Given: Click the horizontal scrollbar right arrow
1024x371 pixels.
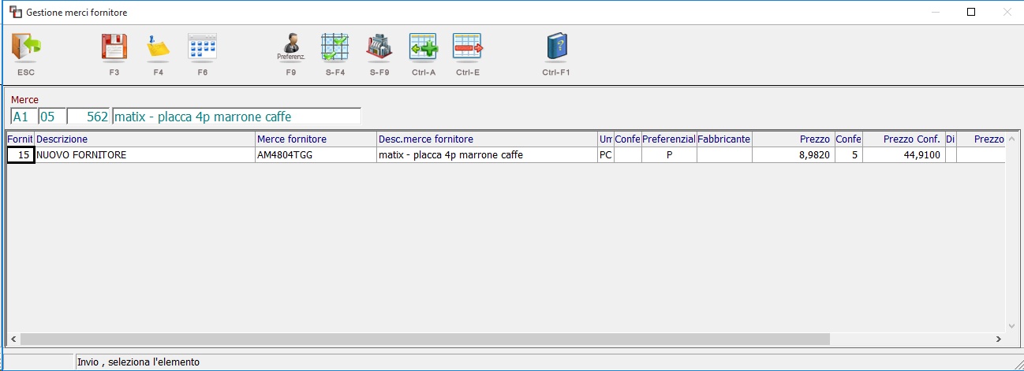Looking at the screenshot, I should coord(998,339).
